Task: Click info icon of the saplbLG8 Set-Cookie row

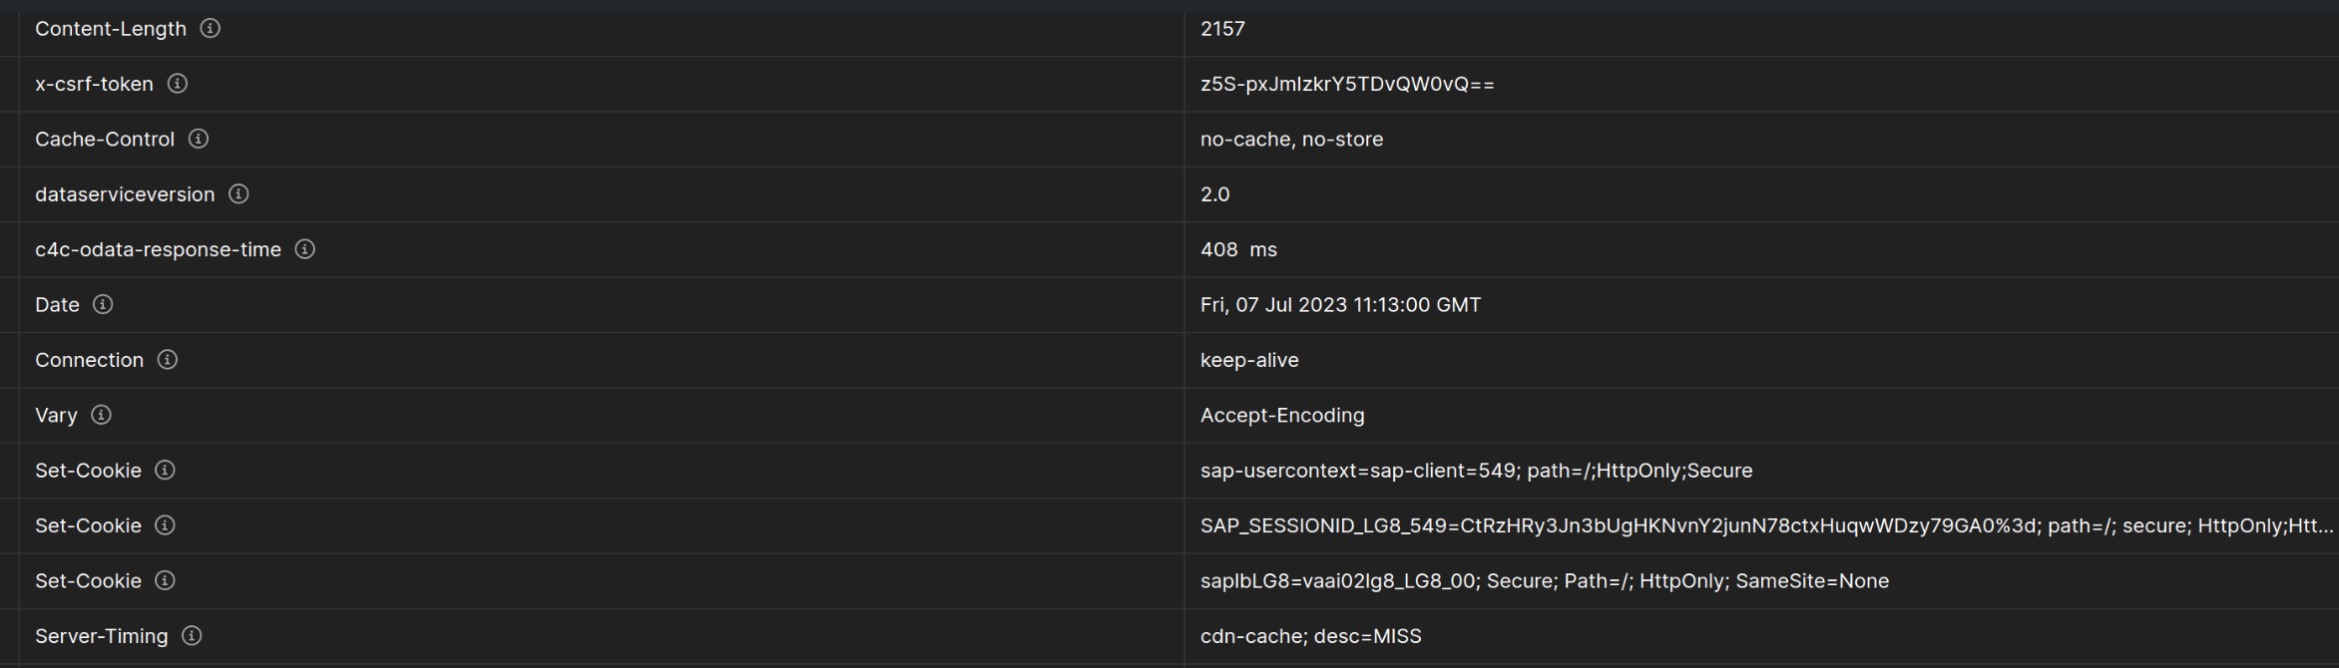Action: 165,581
